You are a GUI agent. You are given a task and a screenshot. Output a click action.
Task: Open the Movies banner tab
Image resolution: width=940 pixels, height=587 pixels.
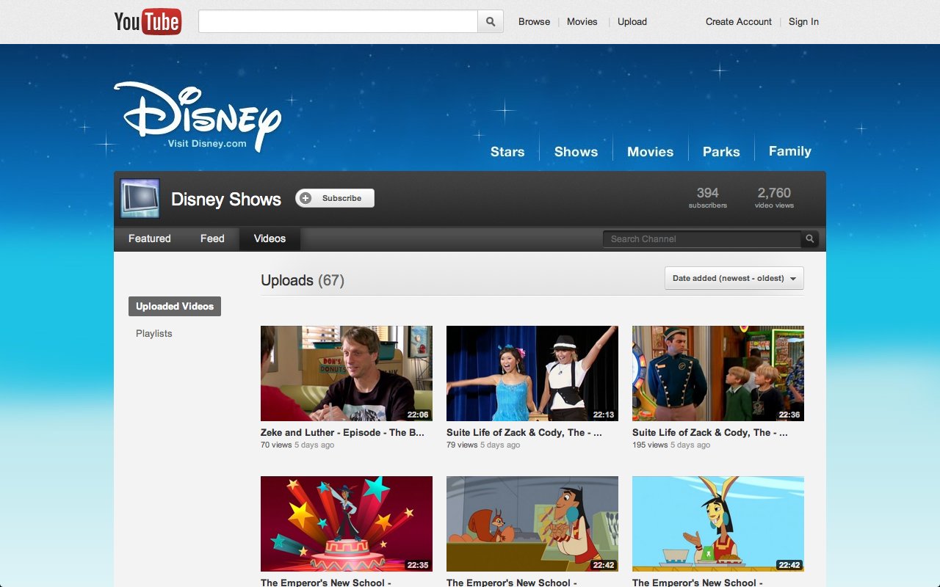tap(650, 152)
